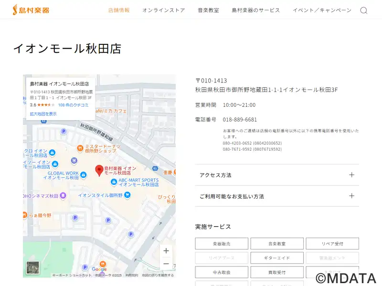Click the GLOBAL WORK shopping marker
Screen dimensions: 382x286
tap(83, 174)
